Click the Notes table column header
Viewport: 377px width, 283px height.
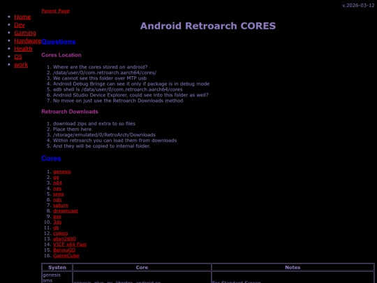click(x=293, y=268)
